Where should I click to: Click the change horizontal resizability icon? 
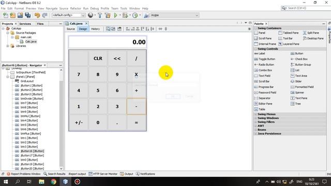[x=160, y=29]
